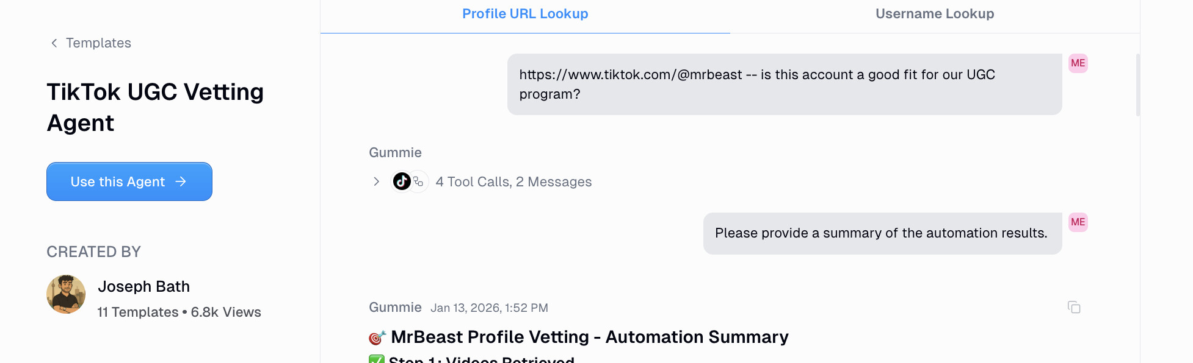Switch to the Username Lookup tab

[934, 13]
